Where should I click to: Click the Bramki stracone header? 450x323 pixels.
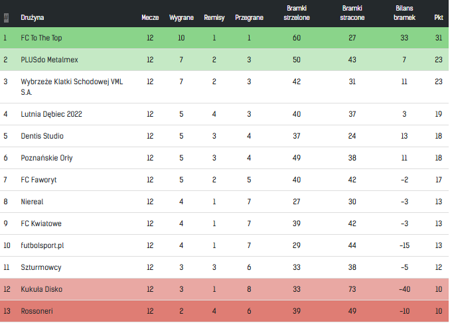click(352, 11)
